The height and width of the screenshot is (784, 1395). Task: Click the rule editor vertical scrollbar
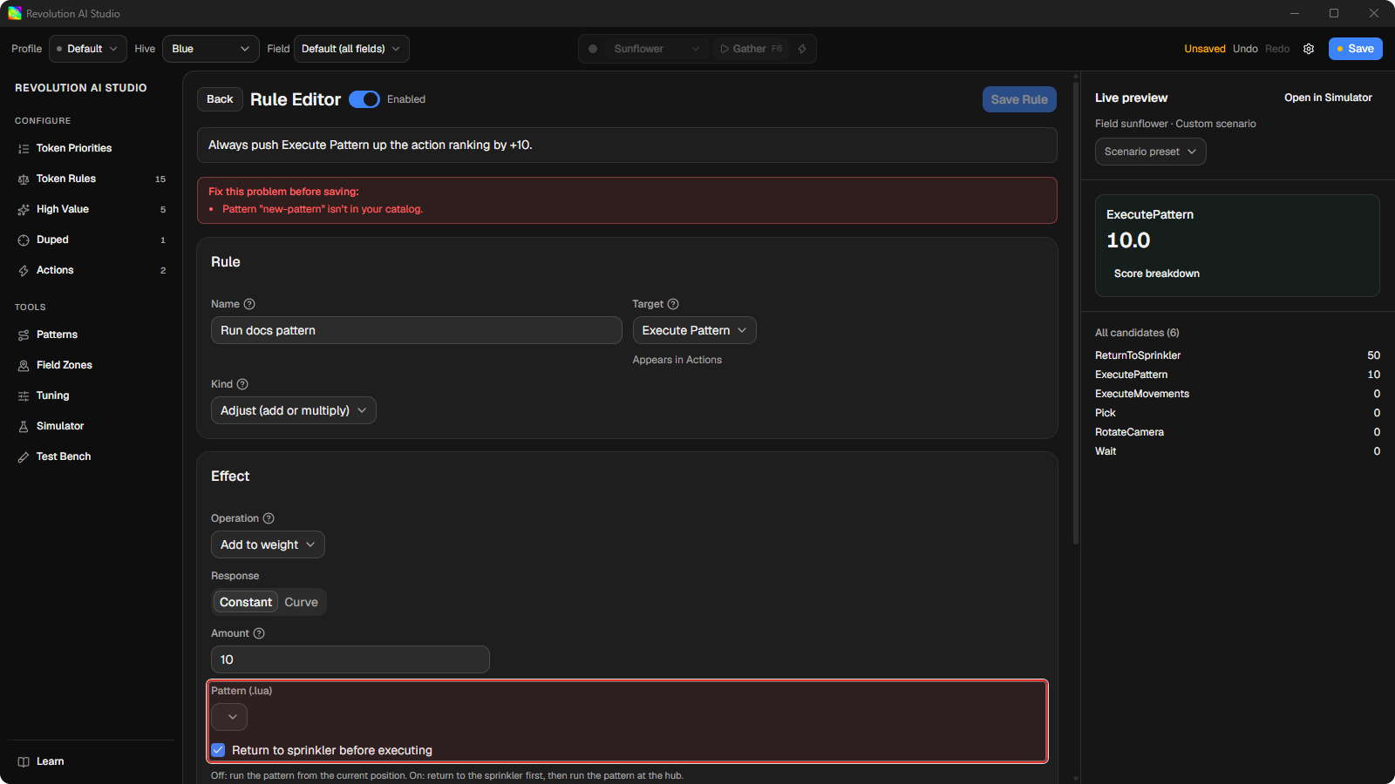tap(1075, 314)
